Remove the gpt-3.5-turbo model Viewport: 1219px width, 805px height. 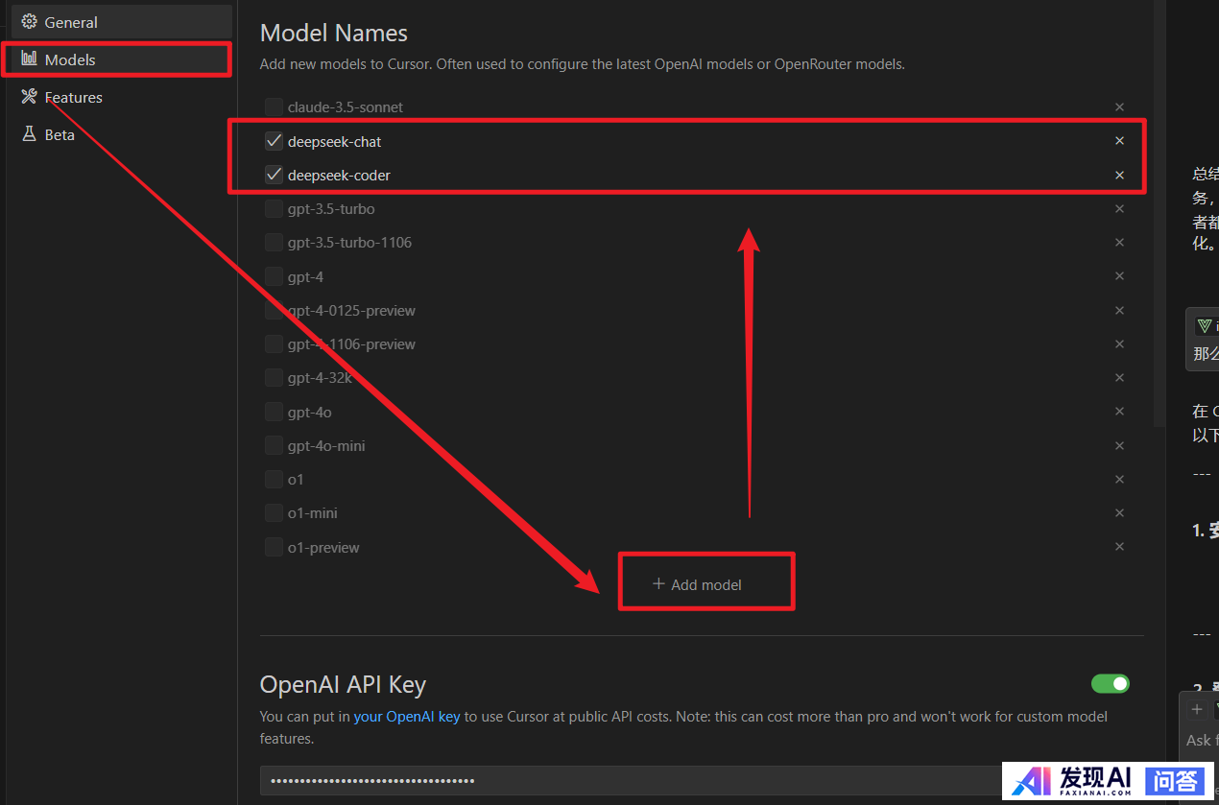(x=1119, y=208)
